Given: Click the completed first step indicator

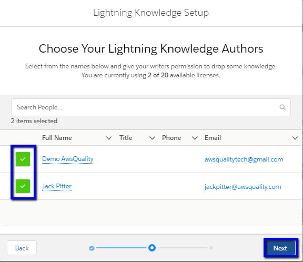Looking at the screenshot, I should [92, 248].
